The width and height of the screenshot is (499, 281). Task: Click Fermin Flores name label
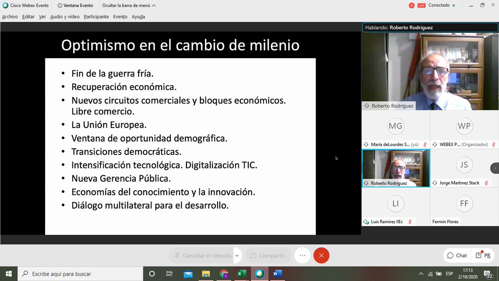click(445, 221)
